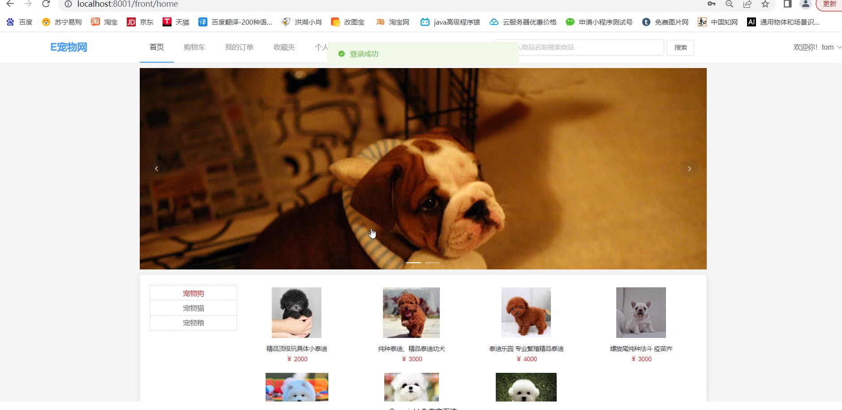Open the 纯种泰迪 brown poodle thumbnail
Screen dimensions: 842x410
pos(411,312)
